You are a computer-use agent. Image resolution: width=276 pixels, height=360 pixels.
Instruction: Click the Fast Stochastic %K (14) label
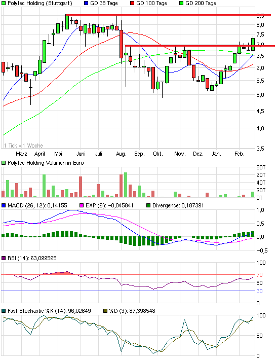tap(49, 311)
